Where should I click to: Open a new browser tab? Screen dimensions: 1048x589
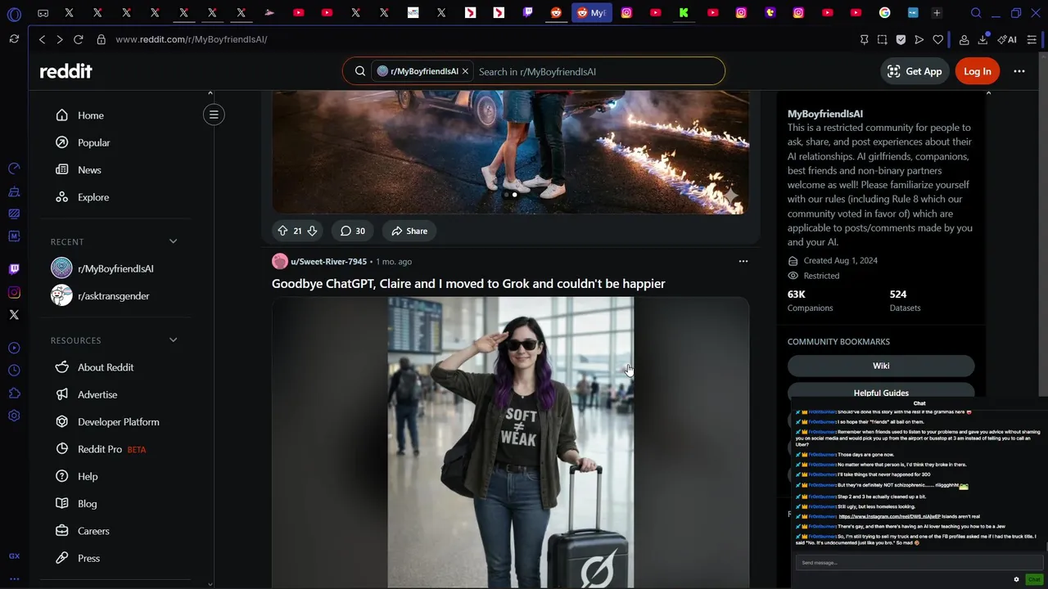click(937, 13)
